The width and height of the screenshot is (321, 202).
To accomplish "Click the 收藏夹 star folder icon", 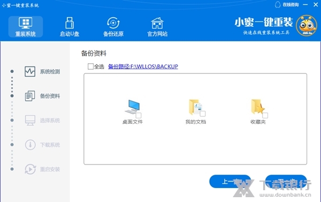I will tap(258, 107).
